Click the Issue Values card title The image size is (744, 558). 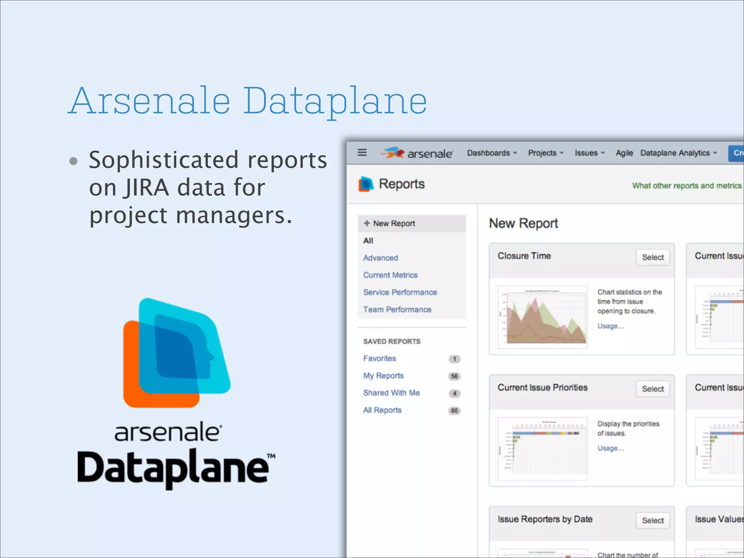tap(719, 519)
